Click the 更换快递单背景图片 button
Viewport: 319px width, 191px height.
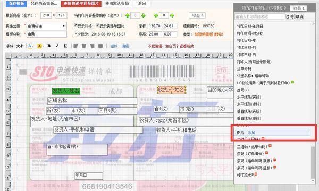[x=81, y=4]
